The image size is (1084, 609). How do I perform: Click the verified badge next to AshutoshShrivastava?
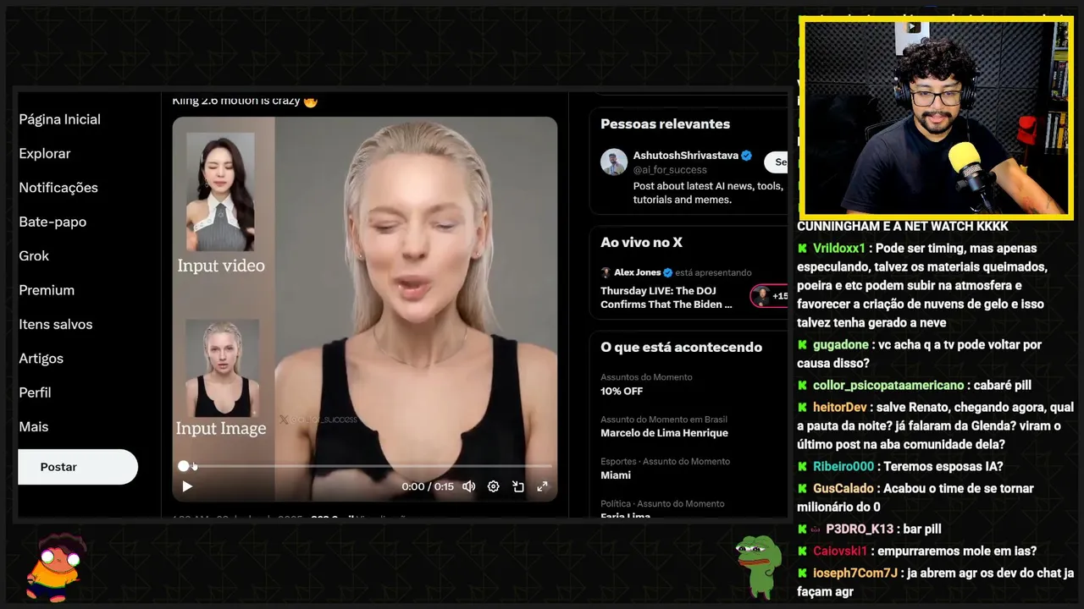pyautogui.click(x=747, y=156)
